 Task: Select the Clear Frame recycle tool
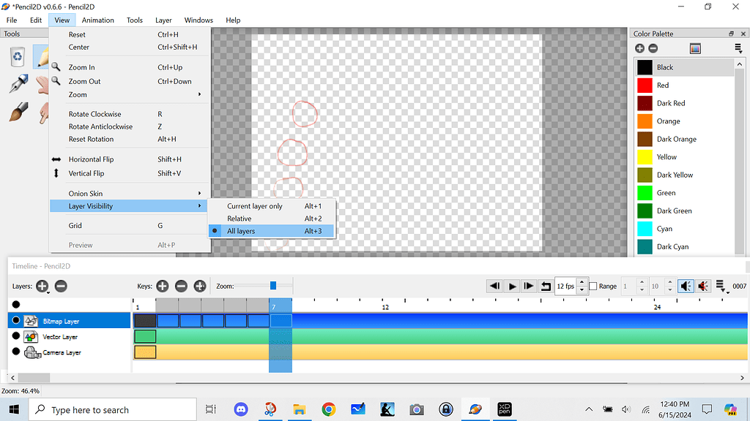coord(18,57)
